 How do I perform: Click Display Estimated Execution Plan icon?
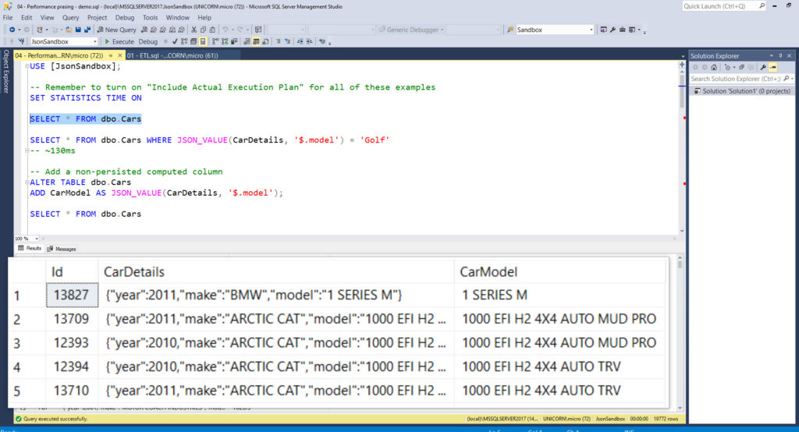184,42
